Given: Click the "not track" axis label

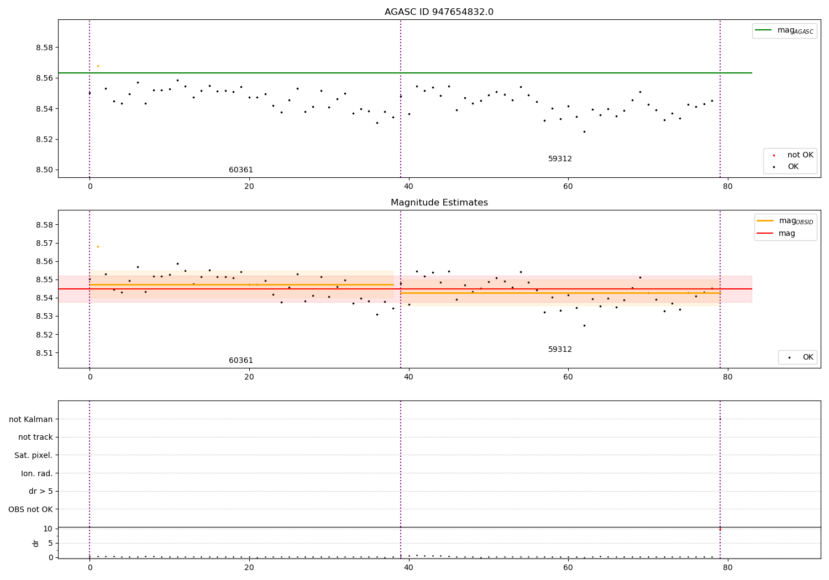Looking at the screenshot, I should click(x=35, y=437).
